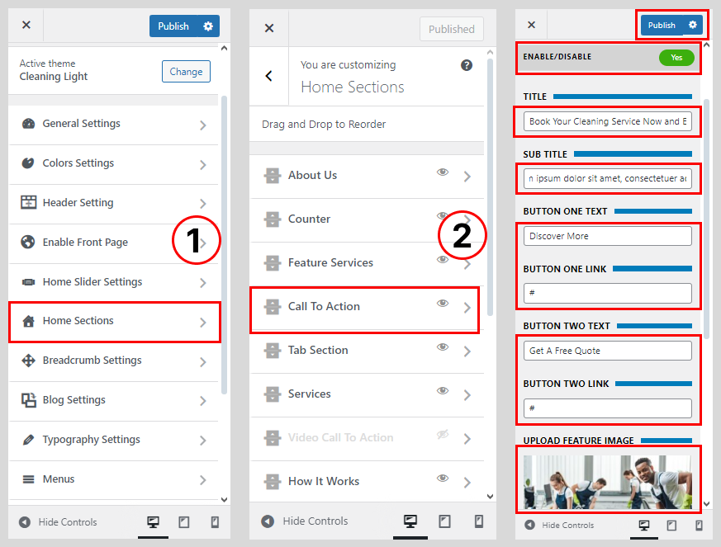Click the Typography Settings pencil icon
Screen dimensions: 721x547
point(28,440)
